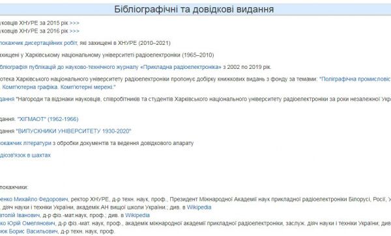
Task: Open the awards and honors edition link
Action: (7, 99)
